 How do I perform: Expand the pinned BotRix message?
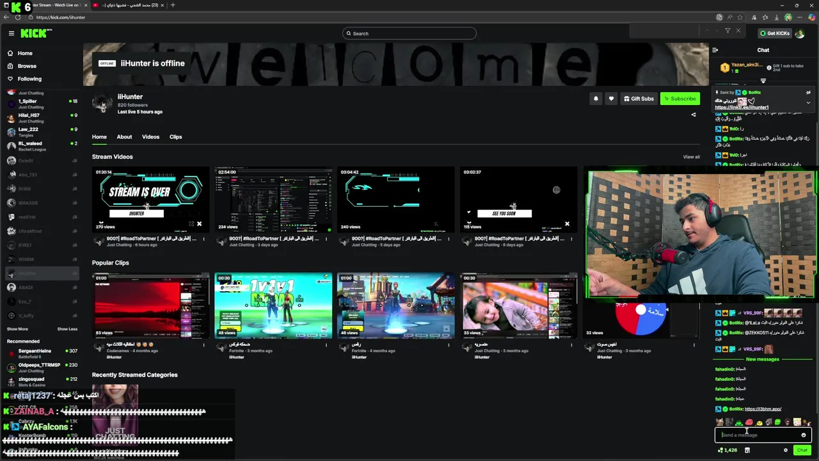coord(808,102)
